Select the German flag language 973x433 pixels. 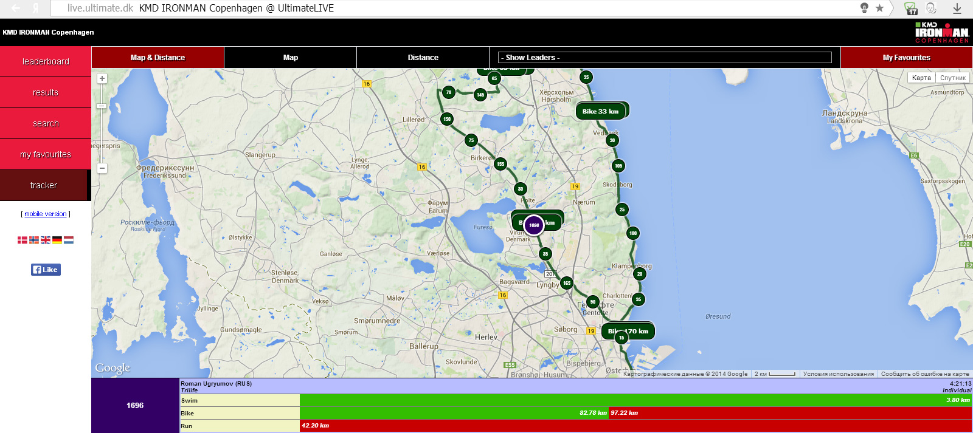tap(57, 240)
